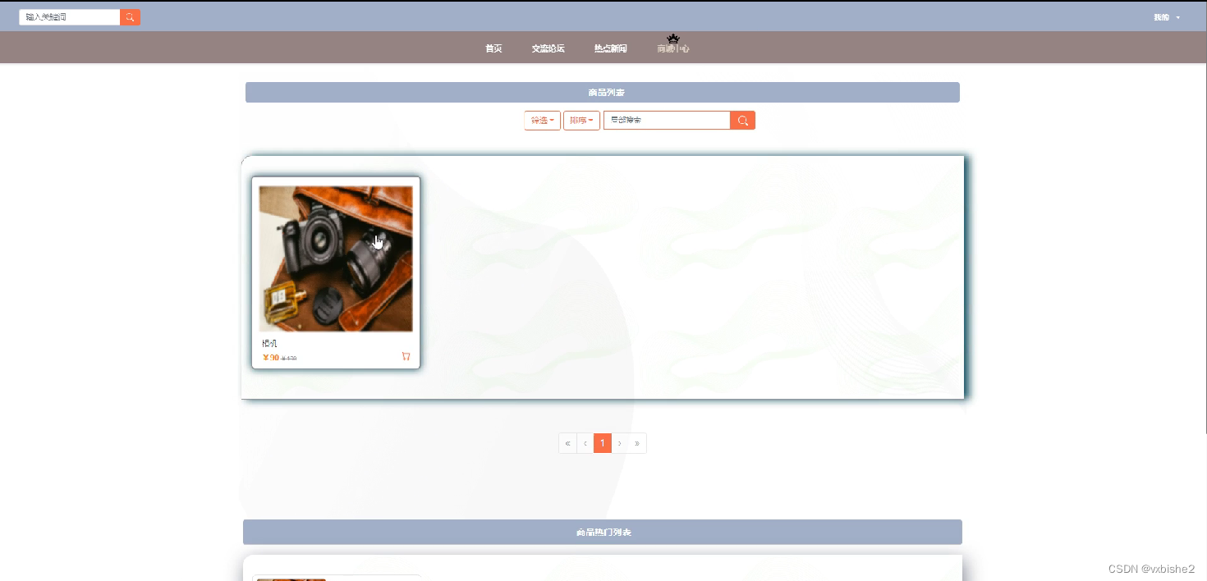
Task: Expand the 排序 sort dropdown
Action: point(581,121)
